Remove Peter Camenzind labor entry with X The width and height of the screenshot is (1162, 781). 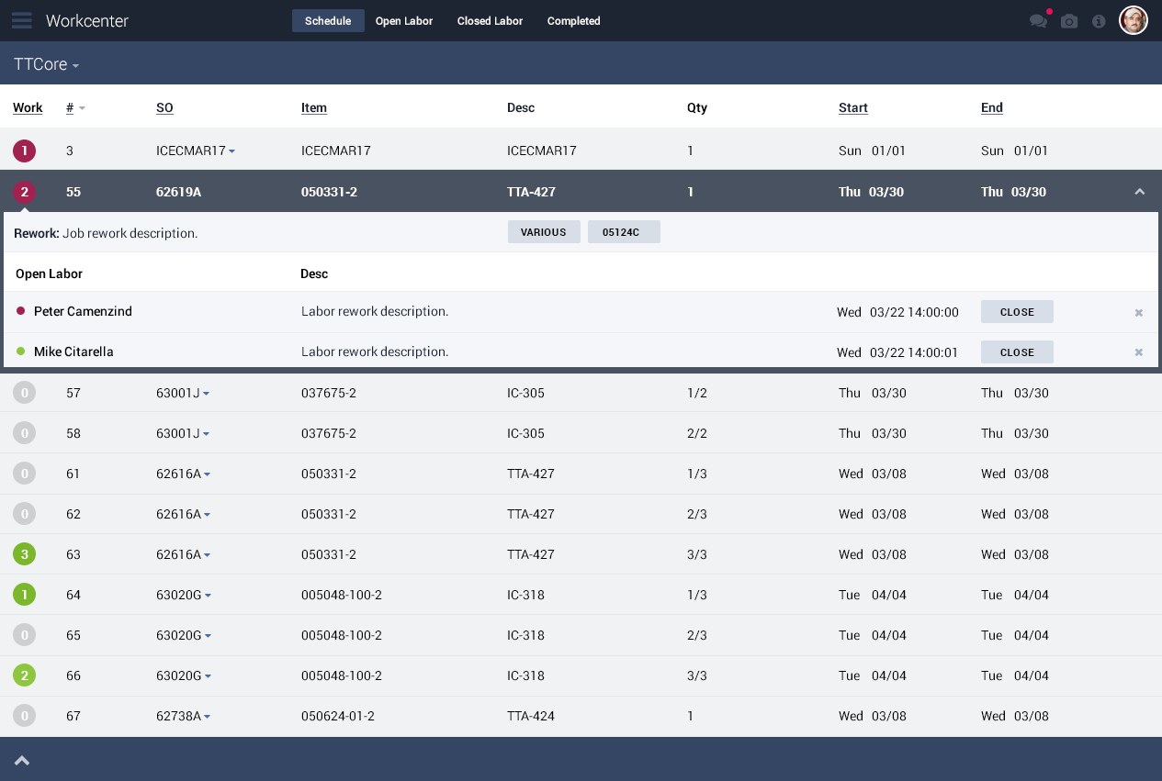[x=1139, y=313]
